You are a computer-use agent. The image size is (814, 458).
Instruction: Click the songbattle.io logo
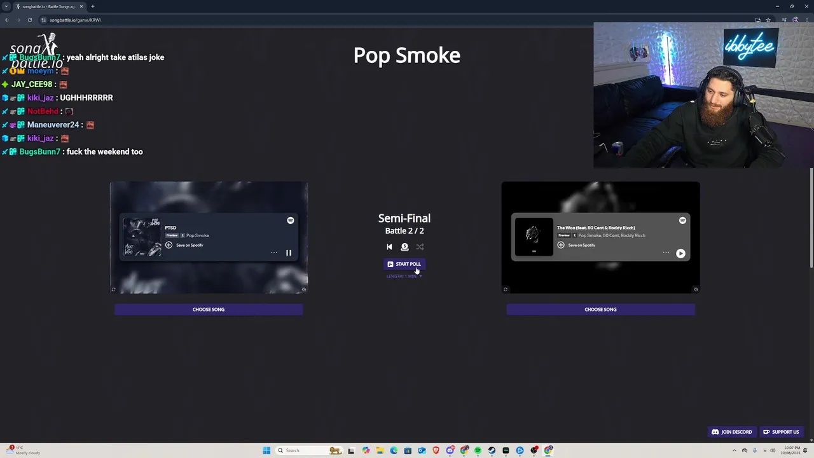36,52
